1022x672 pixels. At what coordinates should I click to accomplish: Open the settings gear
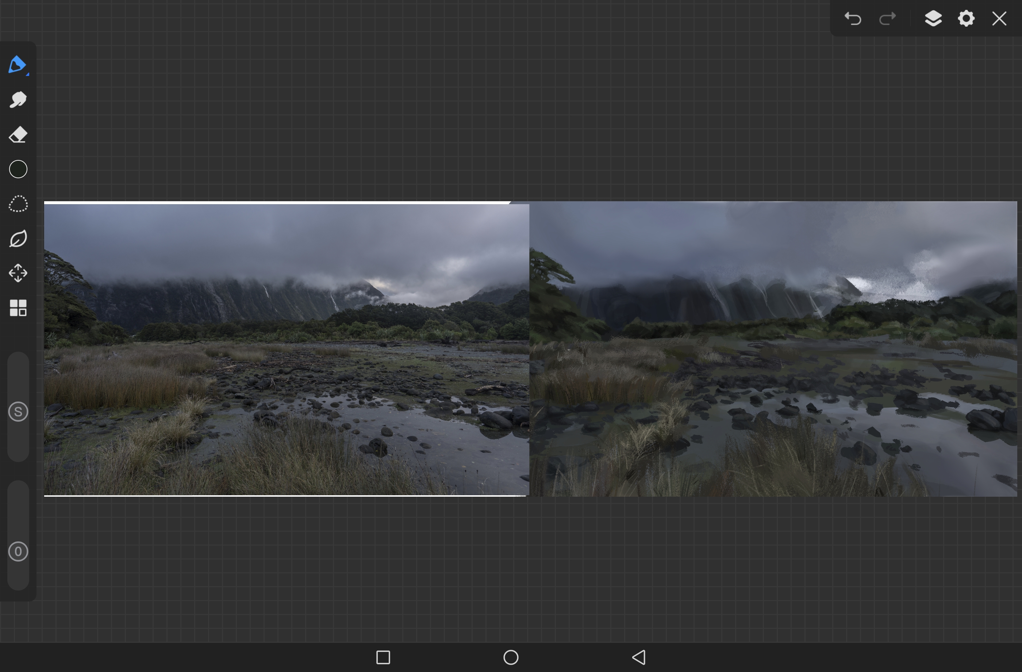point(966,19)
